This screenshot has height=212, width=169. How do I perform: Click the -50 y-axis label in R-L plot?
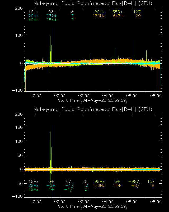[x=18, y=183]
